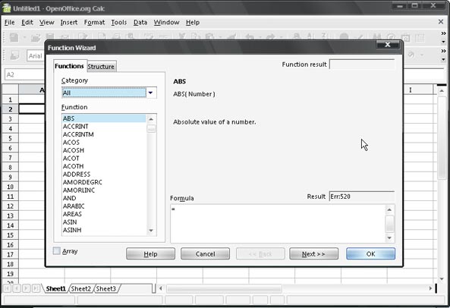Go to previous sheet navigation arrow
This screenshot has height=308, width=450.
[17, 288]
